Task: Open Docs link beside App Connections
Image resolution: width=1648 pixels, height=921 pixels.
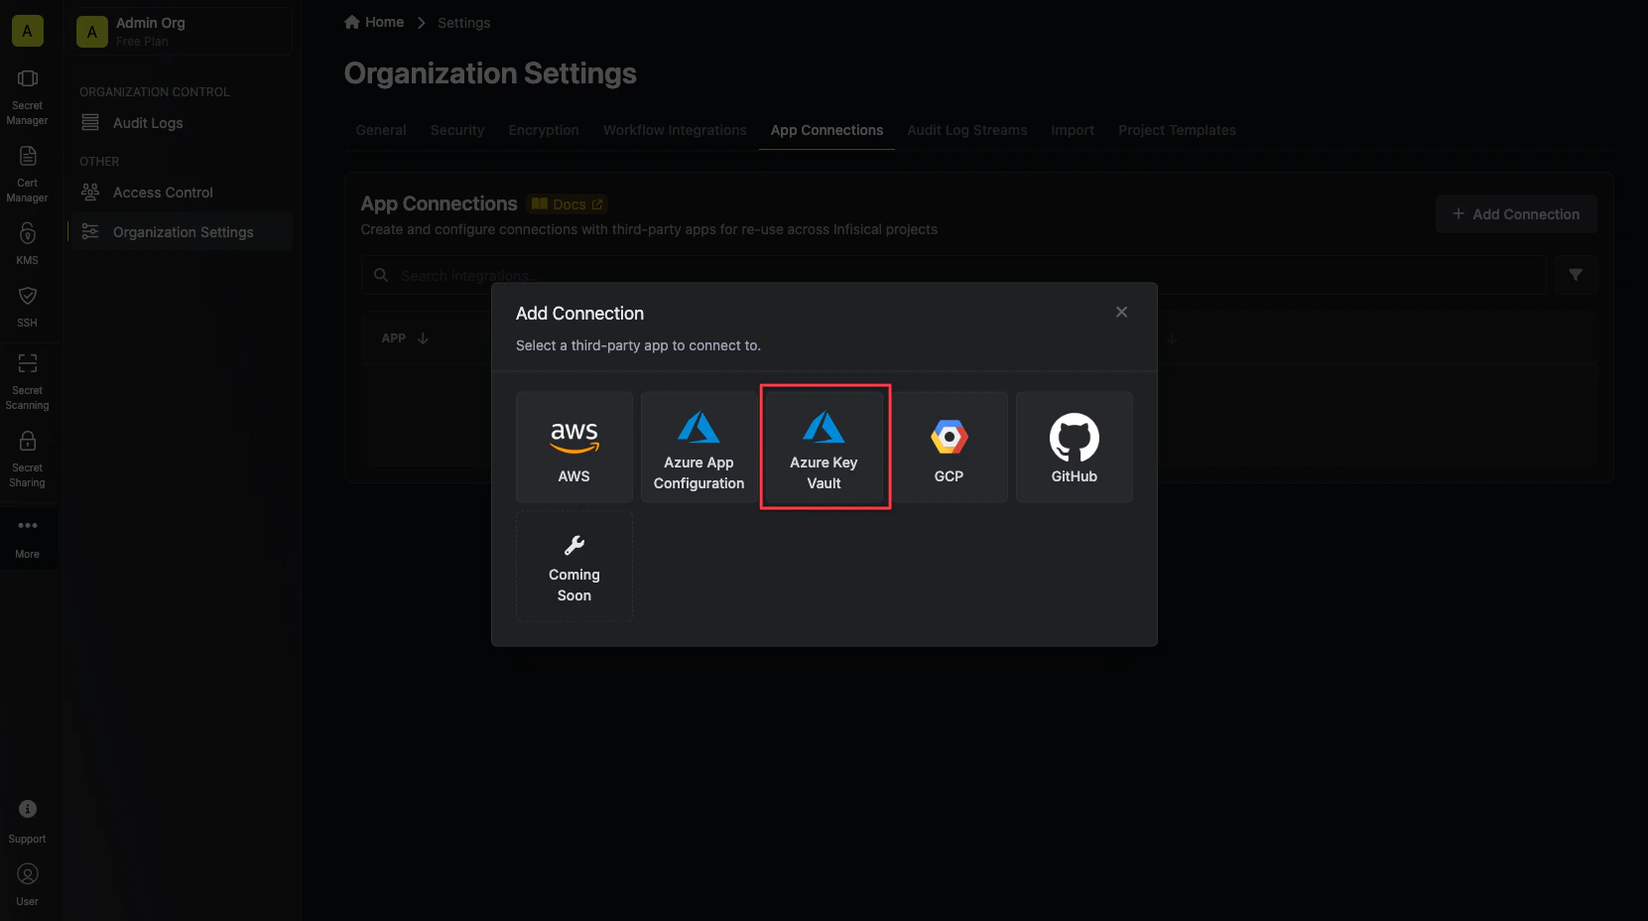Action: pyautogui.click(x=568, y=204)
